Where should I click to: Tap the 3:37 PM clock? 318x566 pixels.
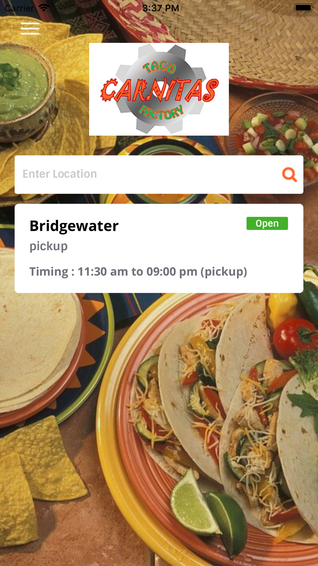(x=161, y=8)
